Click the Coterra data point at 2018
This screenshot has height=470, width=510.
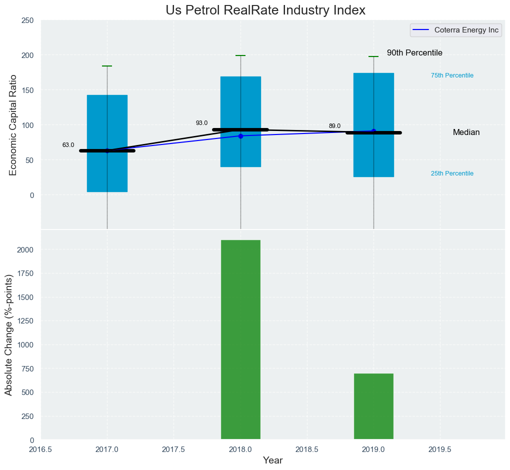click(240, 136)
